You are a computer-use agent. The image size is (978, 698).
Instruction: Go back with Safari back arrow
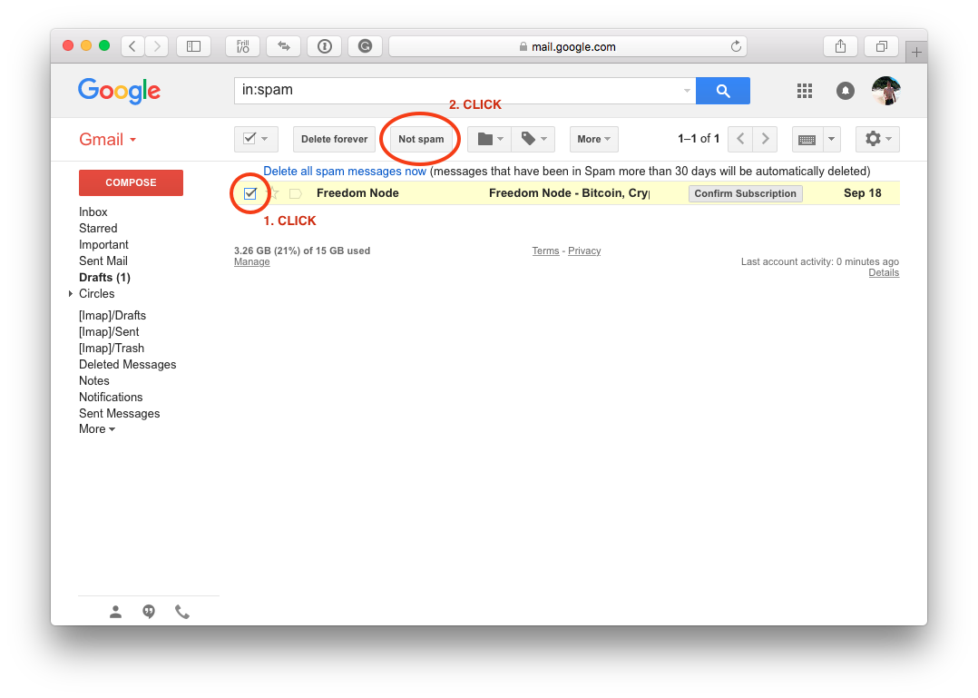pos(132,46)
